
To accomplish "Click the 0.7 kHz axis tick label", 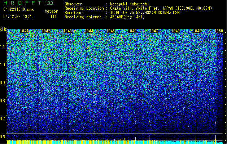I will 3,119.
